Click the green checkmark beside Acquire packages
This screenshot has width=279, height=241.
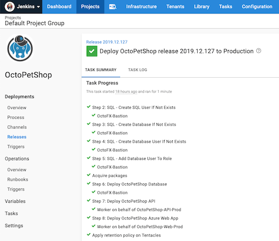coord(89,175)
